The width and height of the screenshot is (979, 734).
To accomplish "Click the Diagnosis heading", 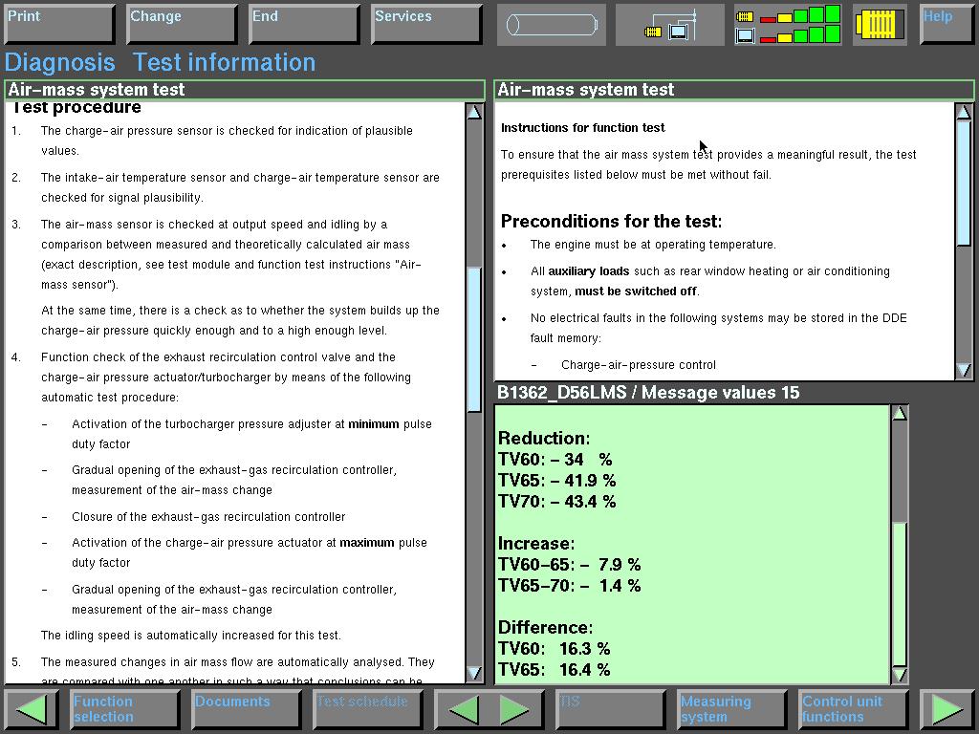I will 60,62.
